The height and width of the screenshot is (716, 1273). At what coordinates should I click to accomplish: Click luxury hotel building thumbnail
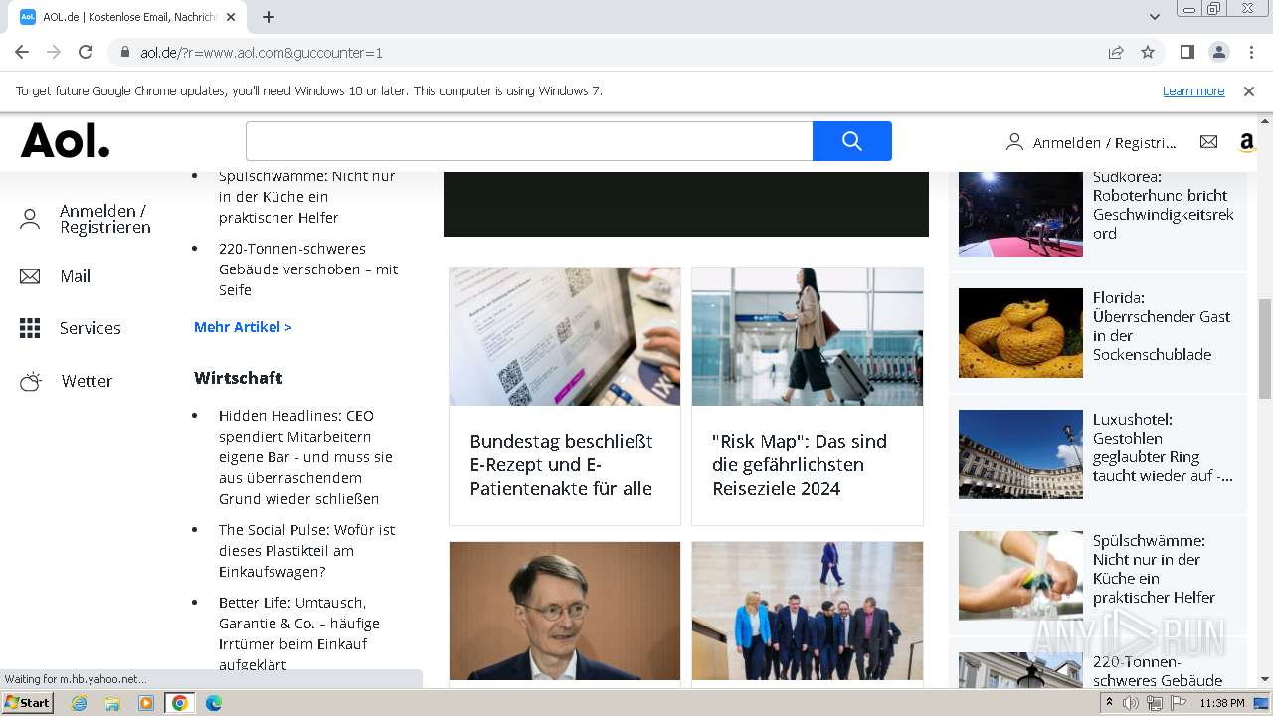[1020, 454]
